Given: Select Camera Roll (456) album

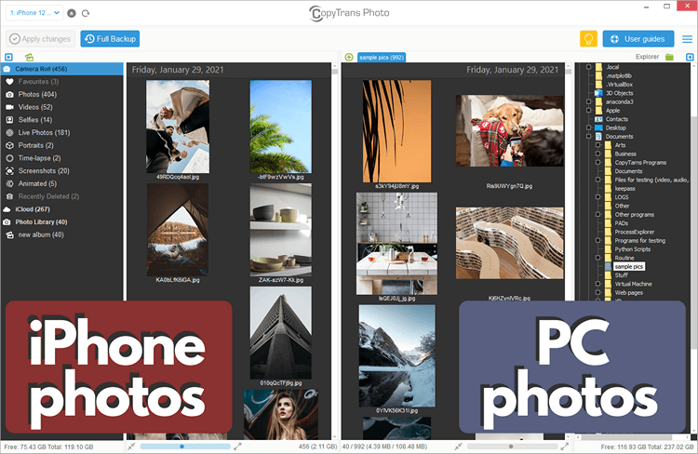Looking at the screenshot, I should pyautogui.click(x=61, y=69).
